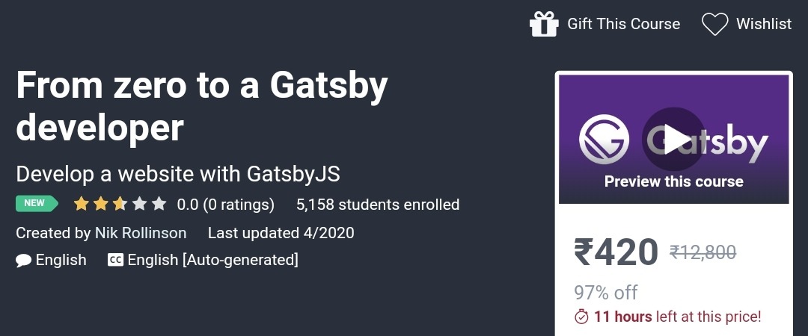Click the course title heading

pos(202,107)
